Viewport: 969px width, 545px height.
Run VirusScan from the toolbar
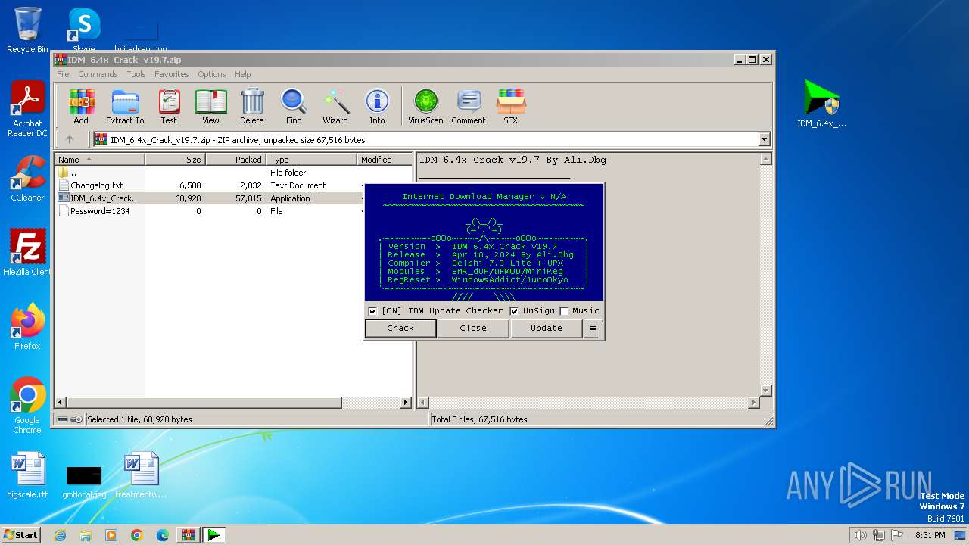425,107
